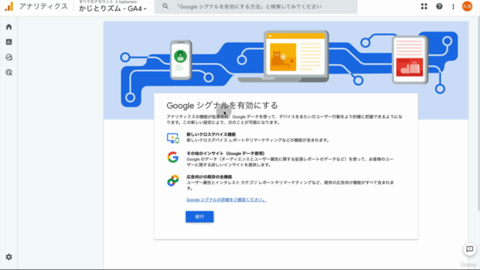Image resolution: width=480 pixels, height=270 pixels.
Task: Click the Google G logo icon
Action: [172, 157]
